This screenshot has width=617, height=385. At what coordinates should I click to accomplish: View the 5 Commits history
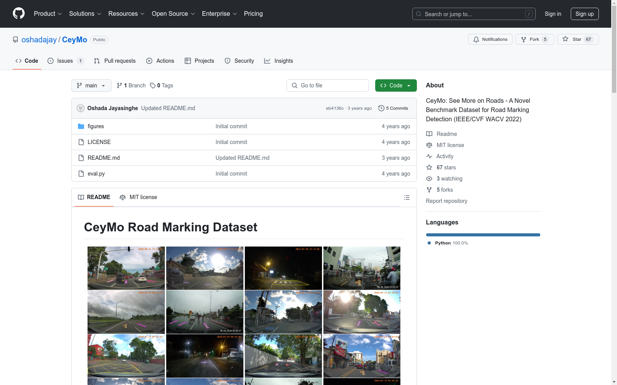(x=393, y=108)
